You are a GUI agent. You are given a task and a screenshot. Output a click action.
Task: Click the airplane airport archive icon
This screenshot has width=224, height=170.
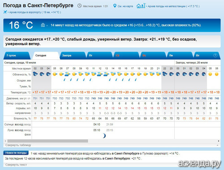(5, 12)
